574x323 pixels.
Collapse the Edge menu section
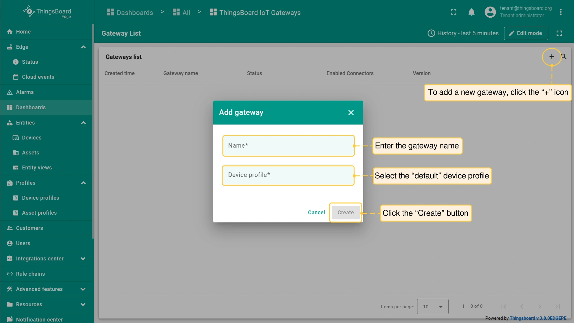pyautogui.click(x=83, y=47)
